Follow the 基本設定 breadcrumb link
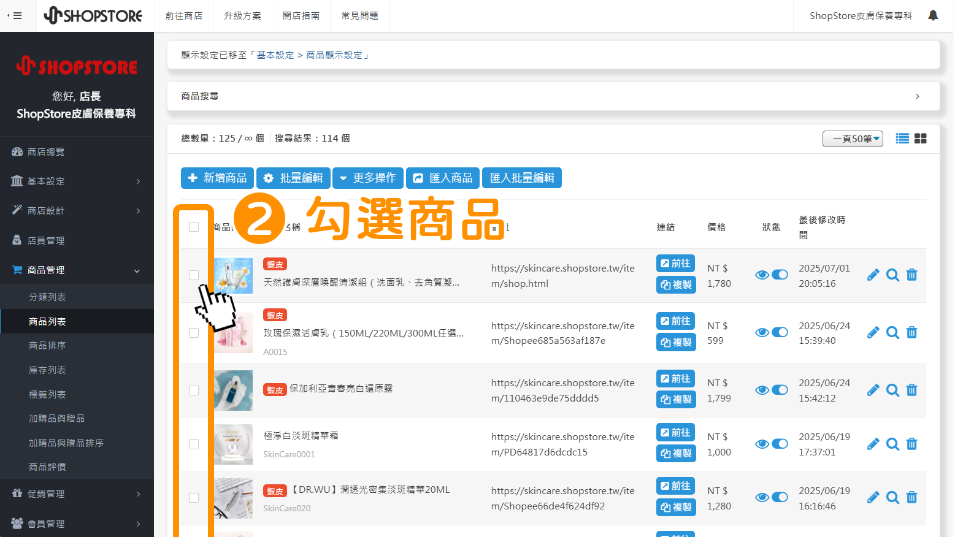 click(x=275, y=55)
